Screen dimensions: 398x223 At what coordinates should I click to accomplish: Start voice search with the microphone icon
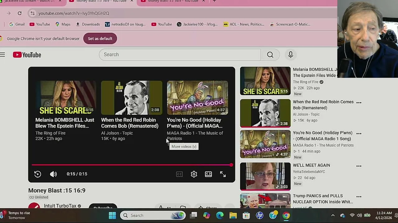pos(291,55)
